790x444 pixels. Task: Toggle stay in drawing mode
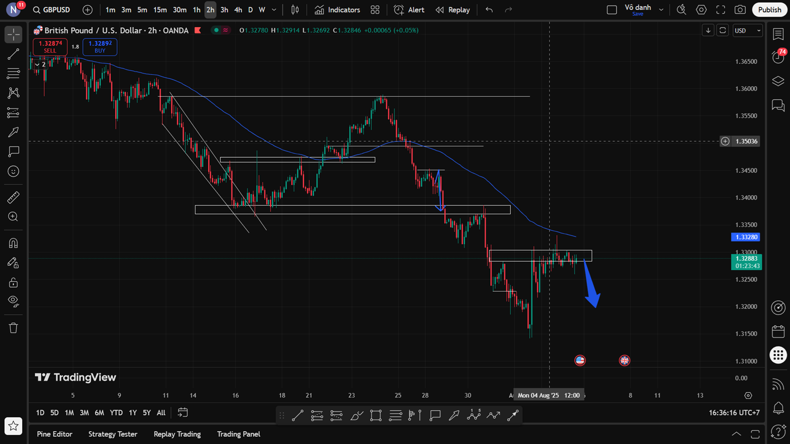(13, 263)
